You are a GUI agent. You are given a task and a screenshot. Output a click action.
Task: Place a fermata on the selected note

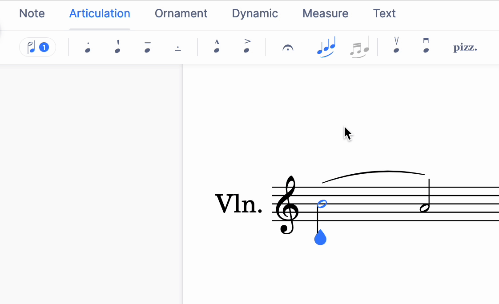click(x=288, y=47)
